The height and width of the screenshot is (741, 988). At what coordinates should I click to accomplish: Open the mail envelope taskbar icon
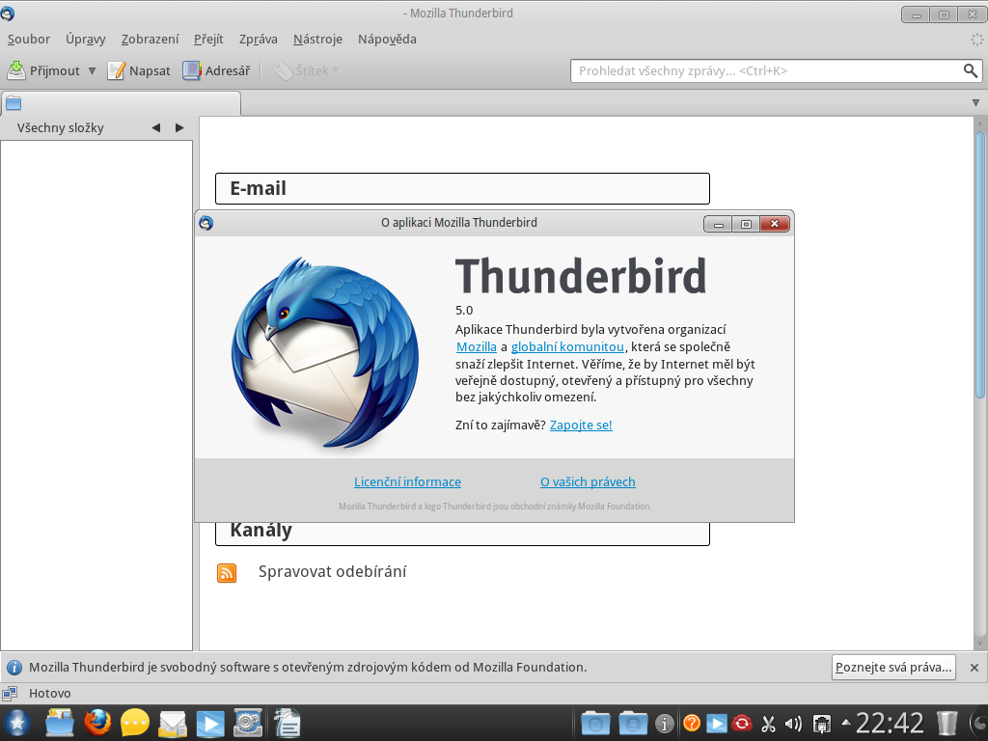[173, 724]
